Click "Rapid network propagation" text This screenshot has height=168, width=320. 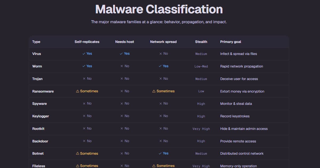click(x=242, y=66)
